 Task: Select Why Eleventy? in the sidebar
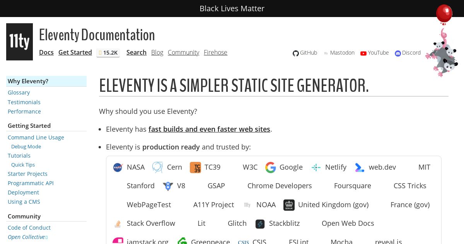[28, 81]
